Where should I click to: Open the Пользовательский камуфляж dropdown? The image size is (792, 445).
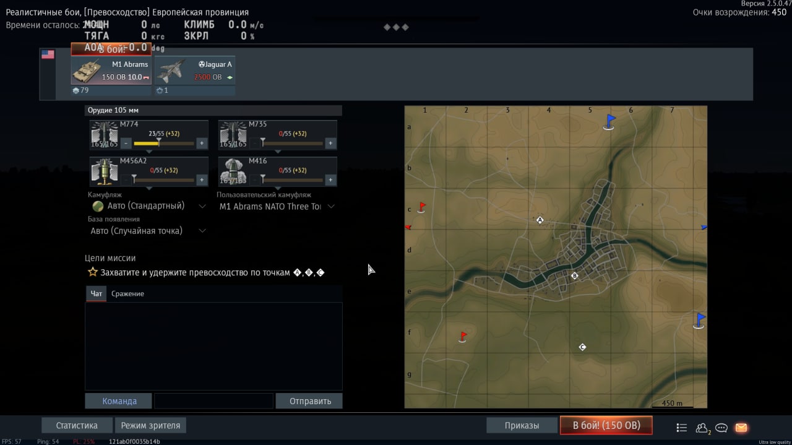[277, 206]
